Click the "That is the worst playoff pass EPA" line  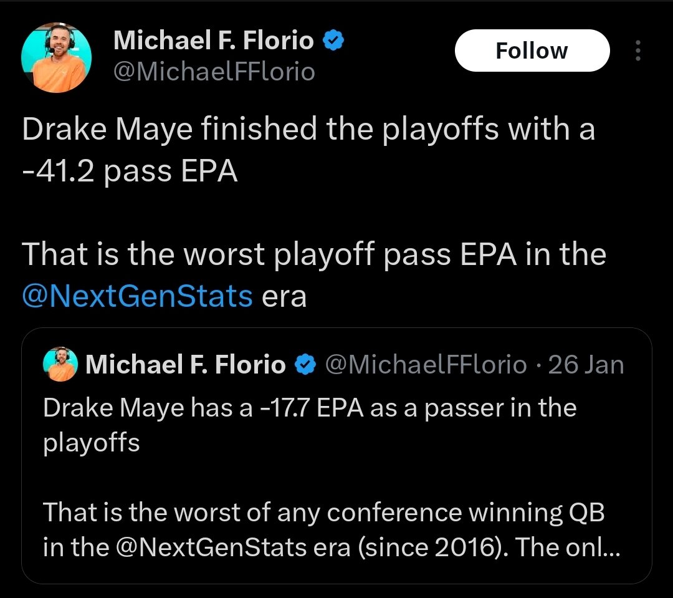click(x=314, y=254)
